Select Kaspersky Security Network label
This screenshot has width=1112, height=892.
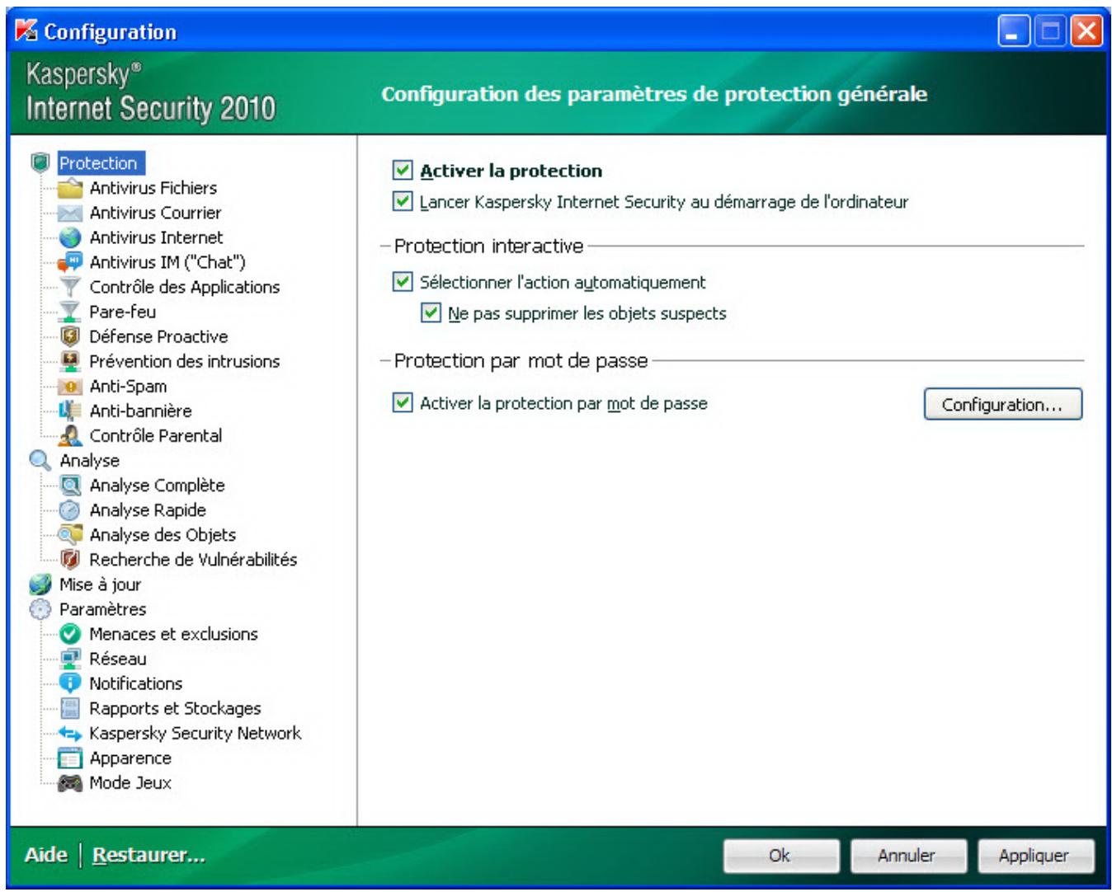[x=196, y=733]
